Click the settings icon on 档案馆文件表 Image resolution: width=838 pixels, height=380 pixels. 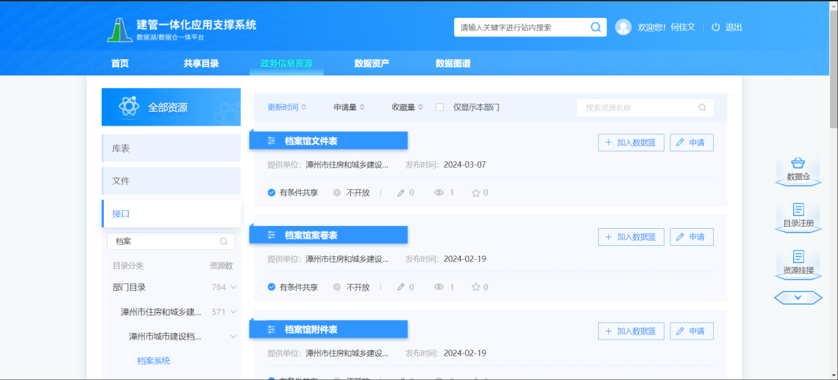tap(271, 141)
